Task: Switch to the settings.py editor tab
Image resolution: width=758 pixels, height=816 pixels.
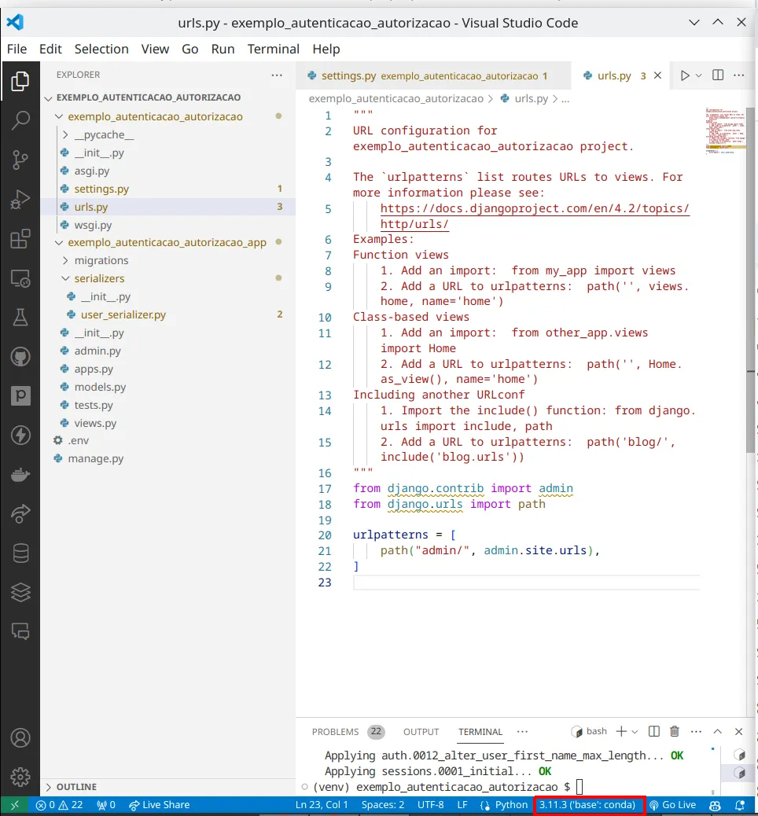Action: 433,75
